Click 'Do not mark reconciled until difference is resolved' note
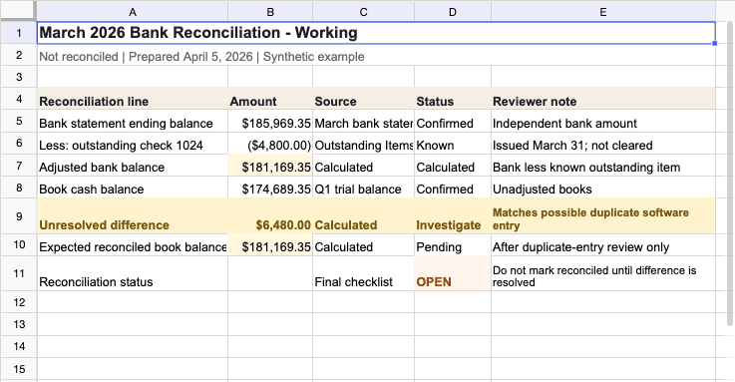The height and width of the screenshot is (382, 735). 603,273
